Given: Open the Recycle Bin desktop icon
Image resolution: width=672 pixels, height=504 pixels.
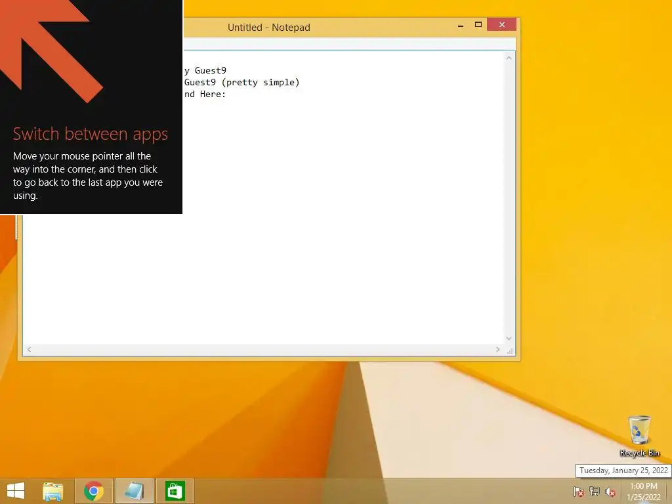Looking at the screenshot, I should (639, 436).
